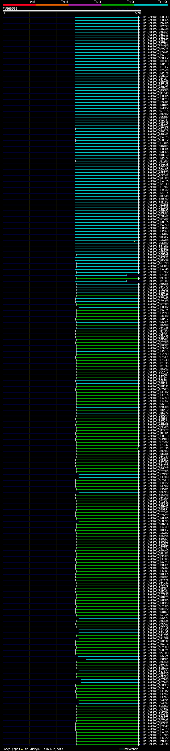Click the cyan alignment bar for UniRef100_A6YR65
Image resolution: width=170 pixels, height=751 pixels.
click(110, 682)
